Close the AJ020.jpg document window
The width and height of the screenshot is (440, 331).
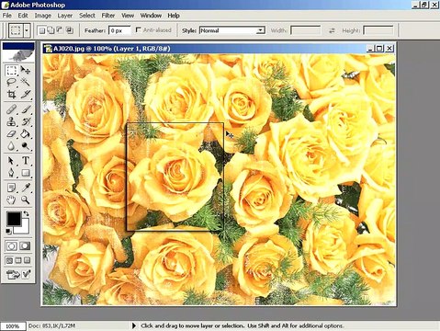[389, 49]
